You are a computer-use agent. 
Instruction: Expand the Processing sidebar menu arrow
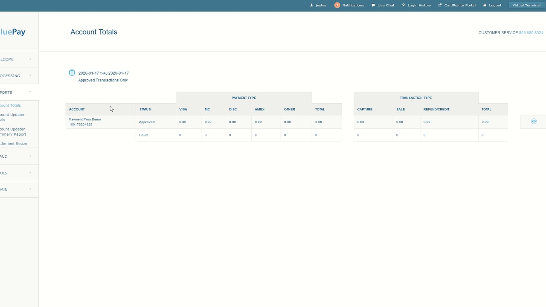(30, 75)
